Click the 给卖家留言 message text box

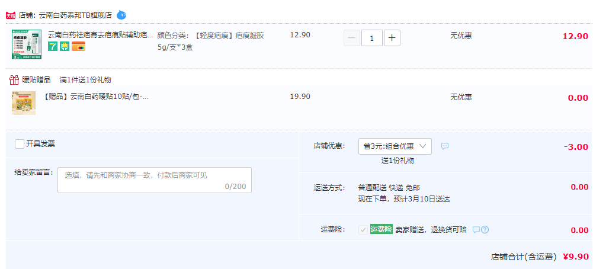click(x=154, y=180)
